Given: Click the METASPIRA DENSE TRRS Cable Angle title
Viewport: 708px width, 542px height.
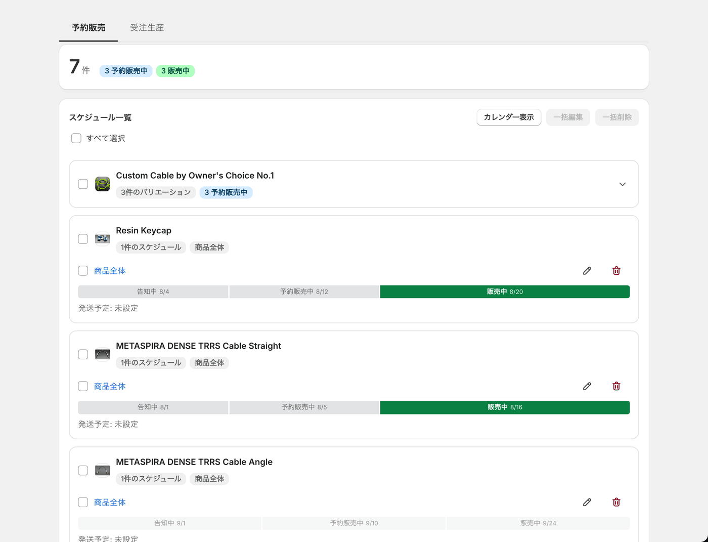Looking at the screenshot, I should 194,462.
